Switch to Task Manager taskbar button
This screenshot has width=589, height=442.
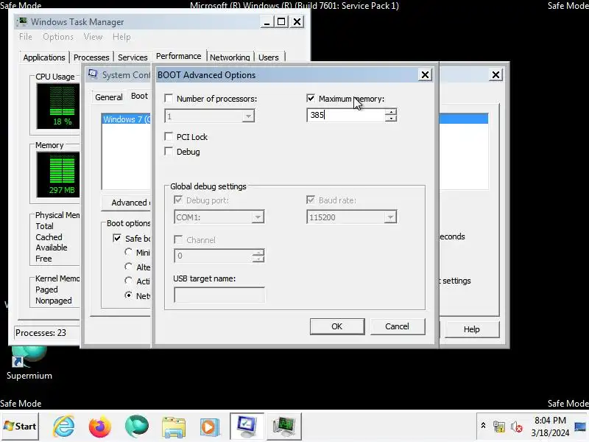pyautogui.click(x=284, y=427)
